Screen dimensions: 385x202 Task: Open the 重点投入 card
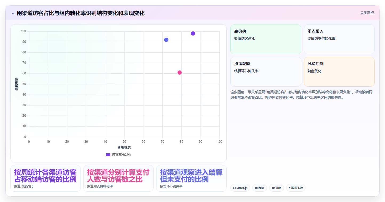pyautogui.click(x=339, y=39)
